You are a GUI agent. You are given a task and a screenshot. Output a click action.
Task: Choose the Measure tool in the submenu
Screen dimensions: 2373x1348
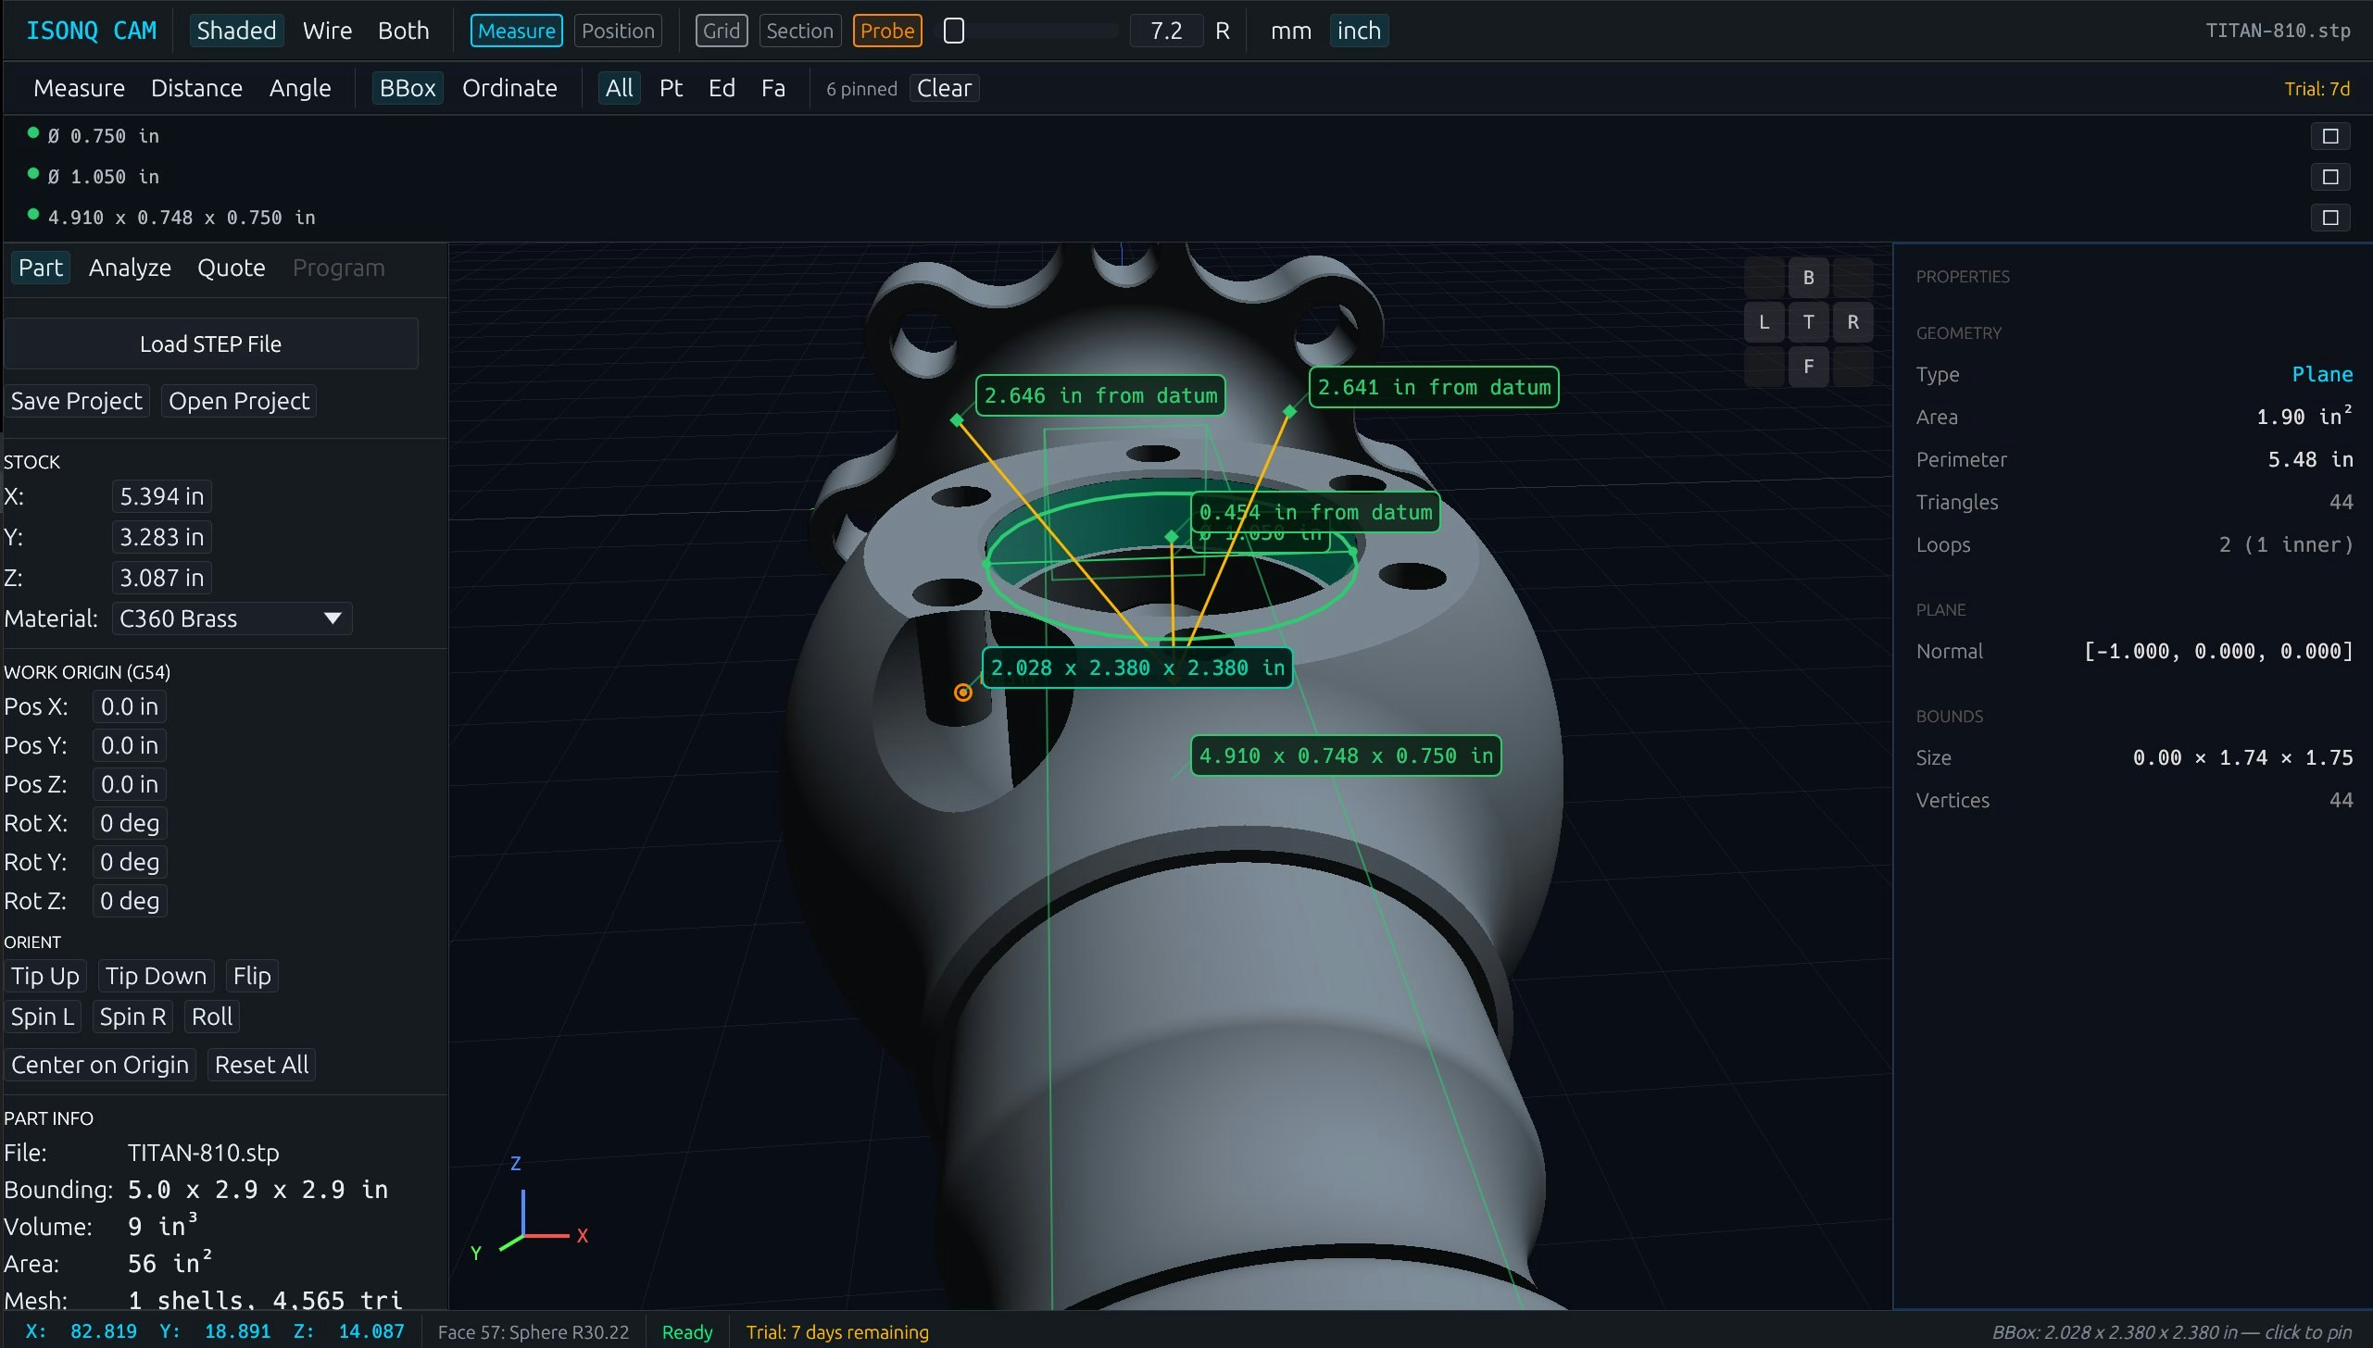[x=79, y=88]
